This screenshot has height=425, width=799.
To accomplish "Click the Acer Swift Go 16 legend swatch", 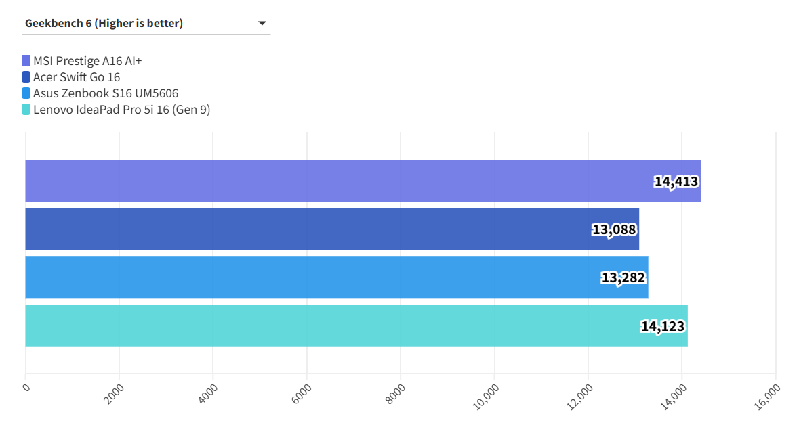I will [x=26, y=77].
